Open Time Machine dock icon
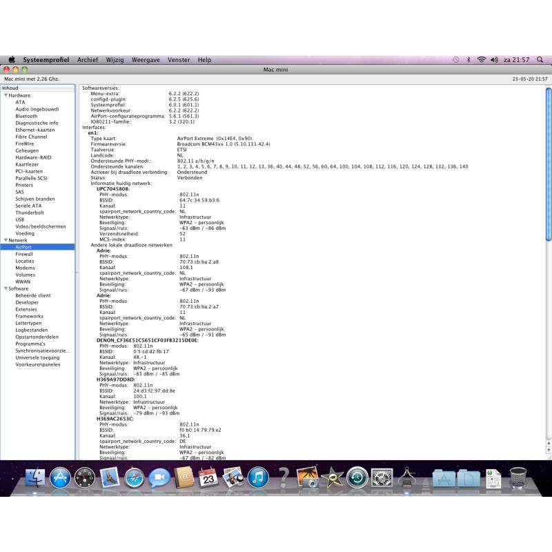552x552 pixels. click(x=357, y=477)
